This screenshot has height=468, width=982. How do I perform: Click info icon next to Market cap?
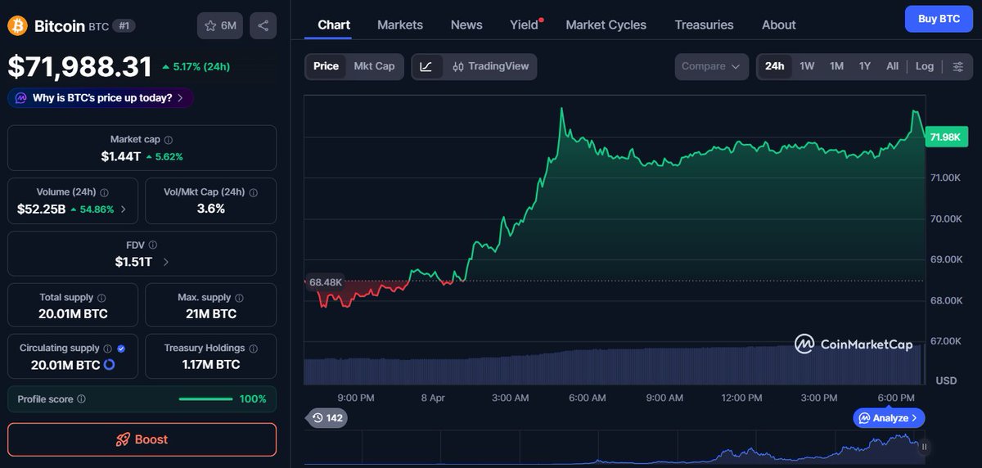[x=169, y=140]
